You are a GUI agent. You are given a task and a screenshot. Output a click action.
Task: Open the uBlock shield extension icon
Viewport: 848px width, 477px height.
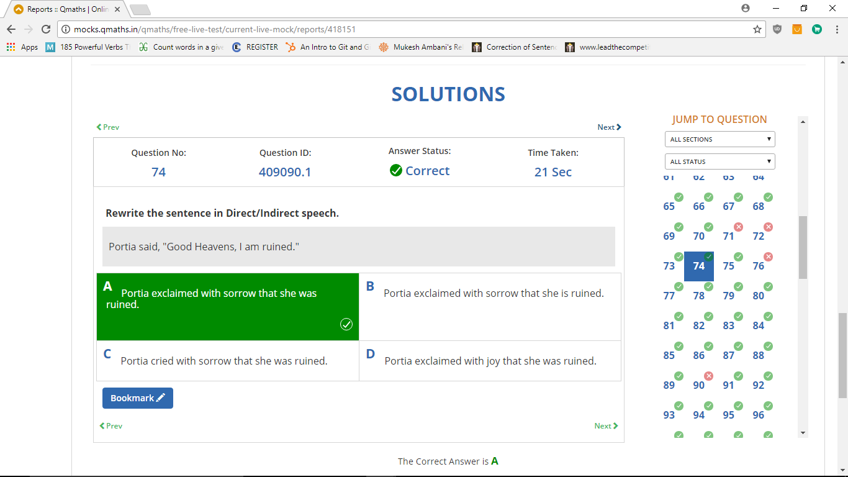[x=777, y=29]
